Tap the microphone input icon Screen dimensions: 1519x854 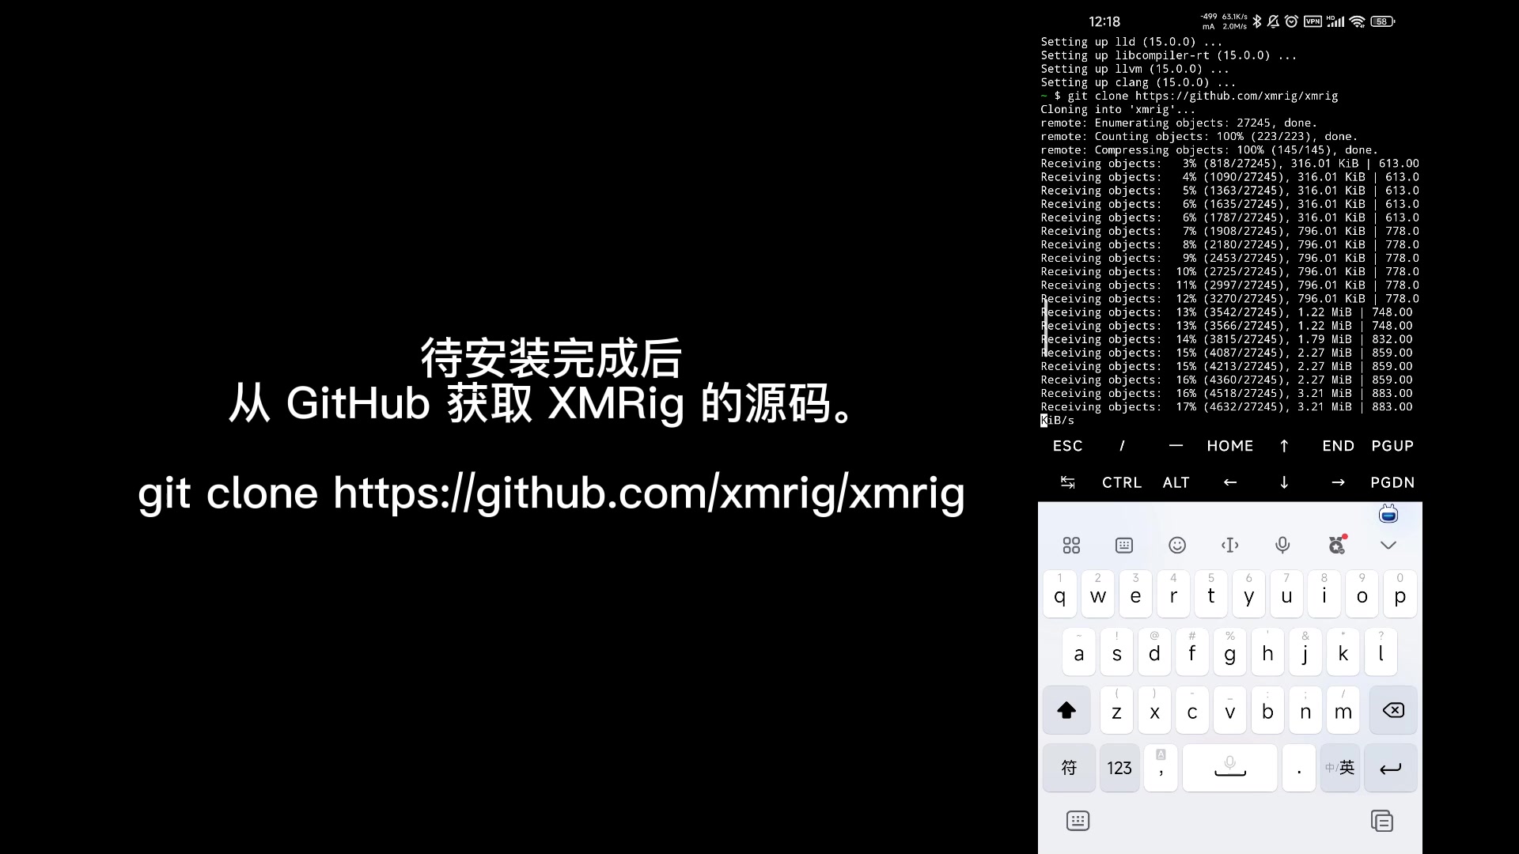(1282, 544)
